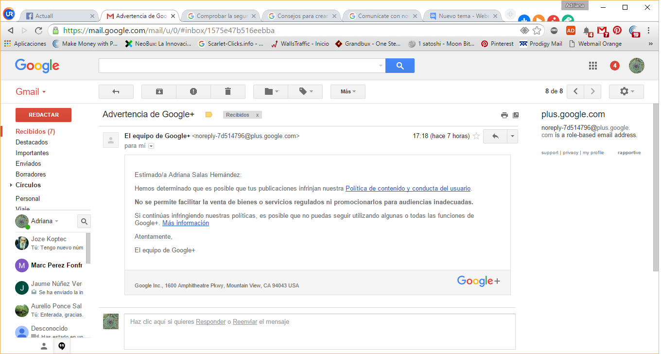This screenshot has height=354, width=661.
Task: Delete the message with the trash icon
Action: click(x=228, y=91)
